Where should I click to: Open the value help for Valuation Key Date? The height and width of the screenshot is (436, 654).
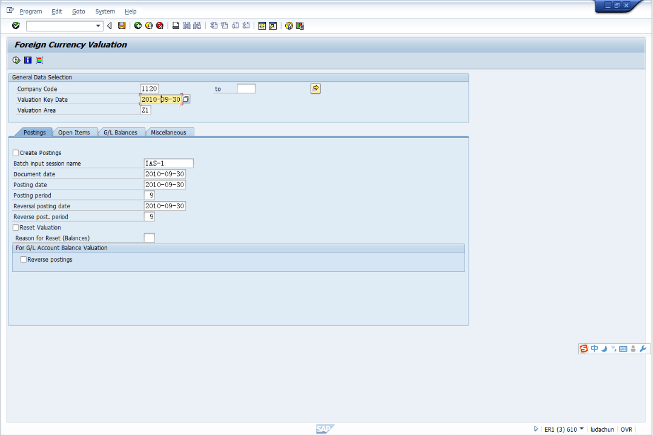(x=187, y=99)
